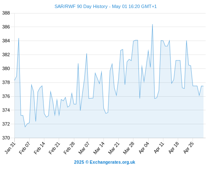The width and height of the screenshot is (209, 169).
Task: Click the 380 y-axis value label
Action: pyautogui.click(x=6, y=68)
